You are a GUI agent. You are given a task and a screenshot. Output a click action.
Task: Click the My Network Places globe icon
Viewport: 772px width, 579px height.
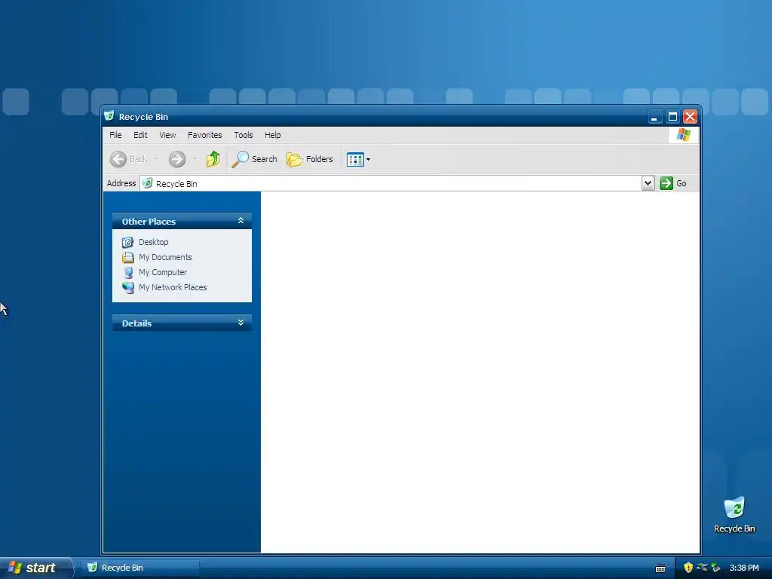pos(128,287)
